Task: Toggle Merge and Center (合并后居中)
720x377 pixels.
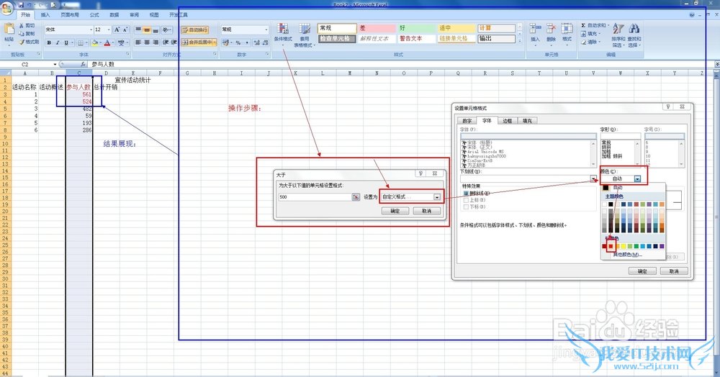Action: [x=197, y=42]
